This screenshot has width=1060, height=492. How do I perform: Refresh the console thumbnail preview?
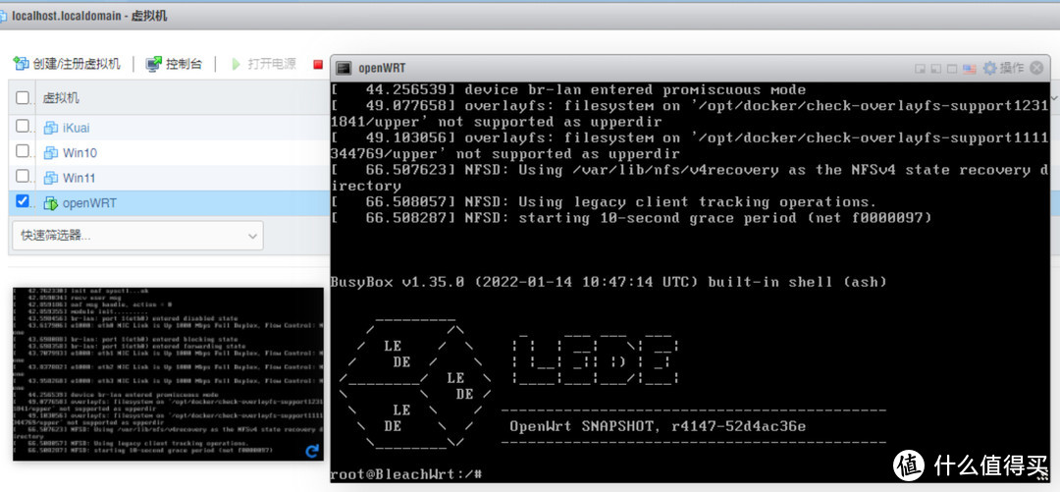click(x=312, y=451)
